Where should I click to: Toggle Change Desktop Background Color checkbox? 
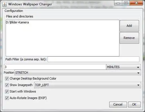tap(7, 78)
